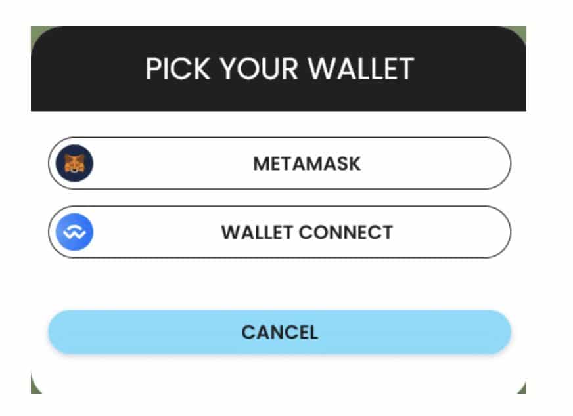Viewport: 573px width, 416px height.
Task: Click the METAMASK text label
Action: [x=307, y=163]
